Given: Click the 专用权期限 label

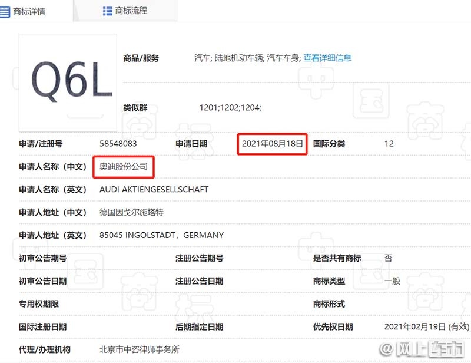Looking at the screenshot, I should tap(39, 303).
